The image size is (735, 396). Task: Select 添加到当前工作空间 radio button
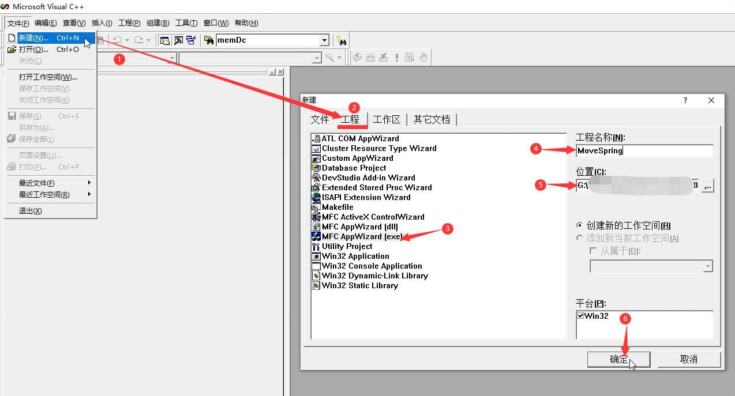580,238
